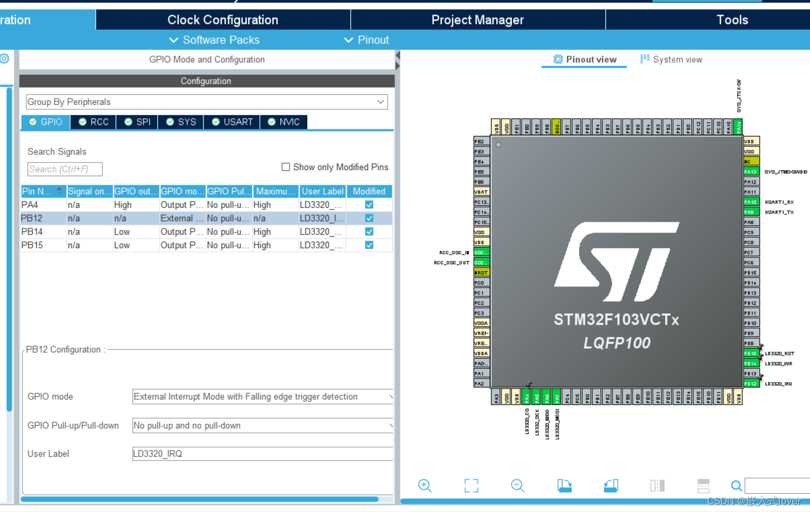Image resolution: width=810 pixels, height=512 pixels.
Task: Fit chip to view with frame icon
Action: click(x=471, y=486)
